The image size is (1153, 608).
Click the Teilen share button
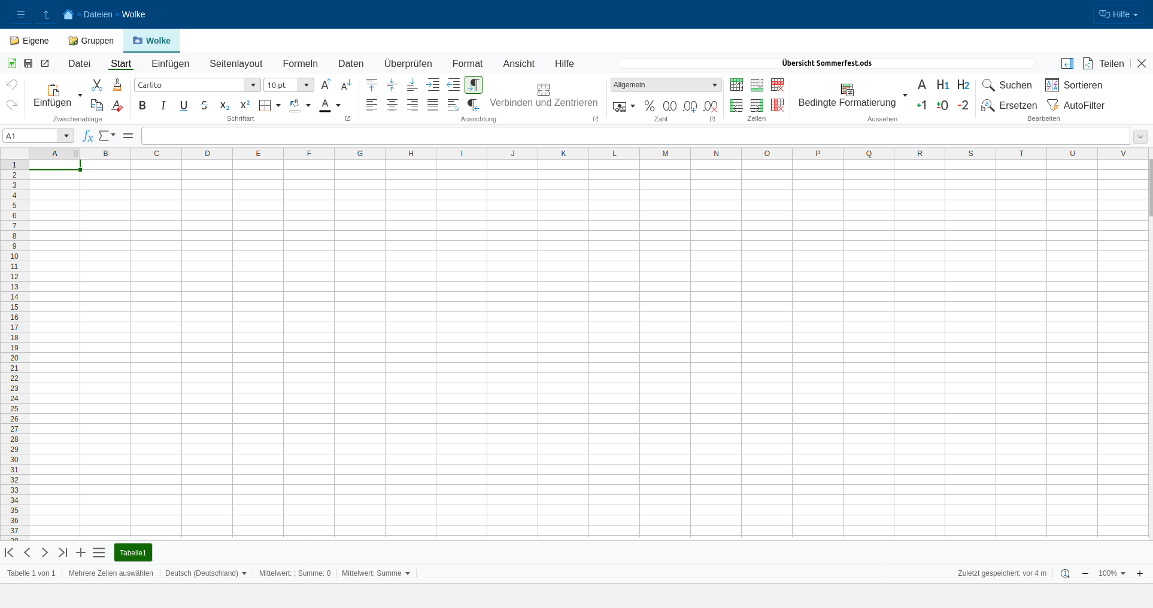[1110, 63]
